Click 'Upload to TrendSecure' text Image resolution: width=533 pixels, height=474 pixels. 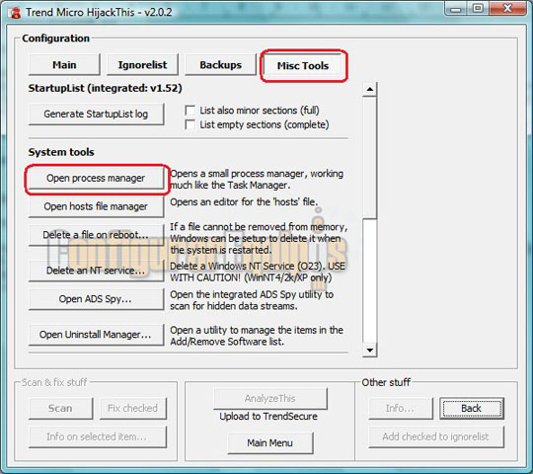tap(268, 416)
